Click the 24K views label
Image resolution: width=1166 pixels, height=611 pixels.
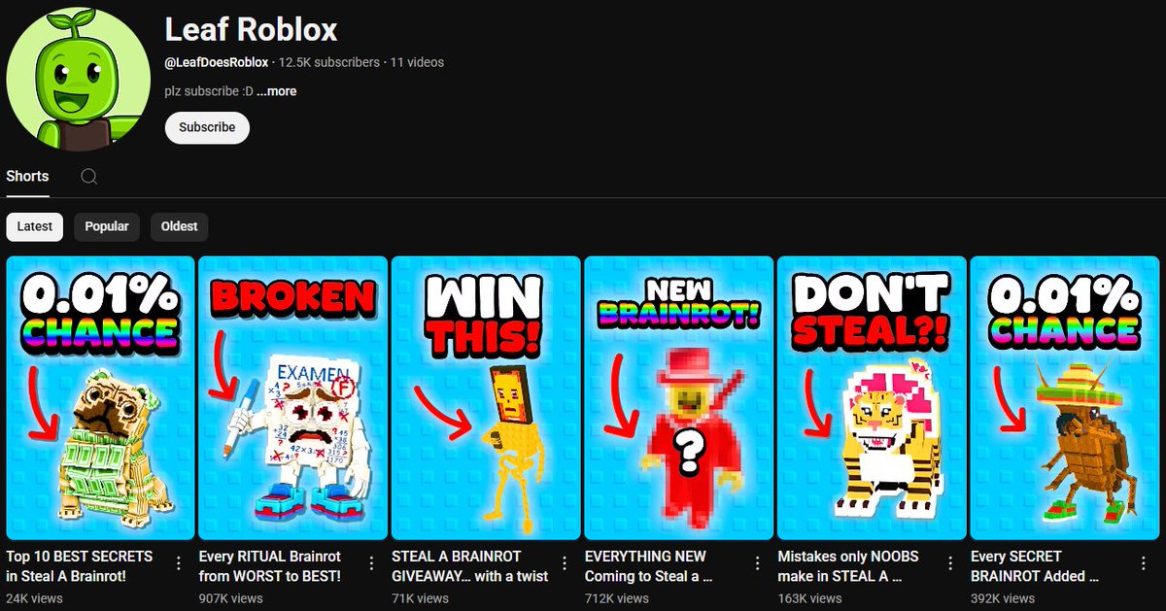coord(34,598)
